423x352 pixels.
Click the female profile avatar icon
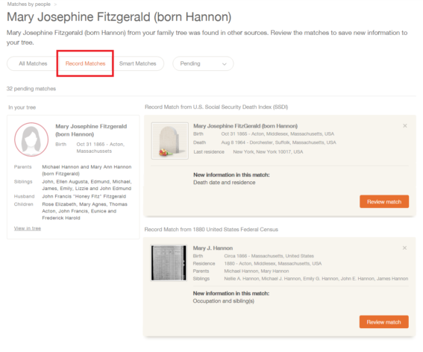pyautogui.click(x=31, y=139)
